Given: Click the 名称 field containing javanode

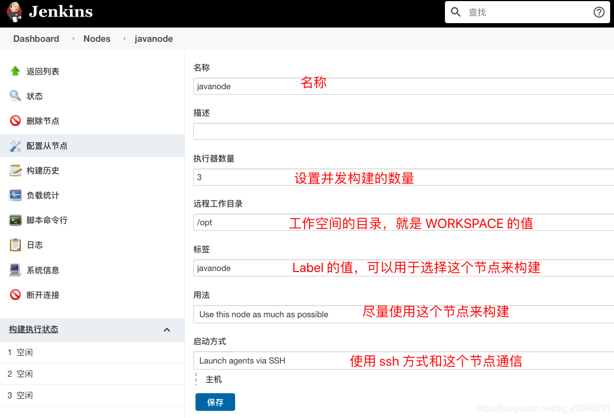Looking at the screenshot, I should click(x=403, y=86).
